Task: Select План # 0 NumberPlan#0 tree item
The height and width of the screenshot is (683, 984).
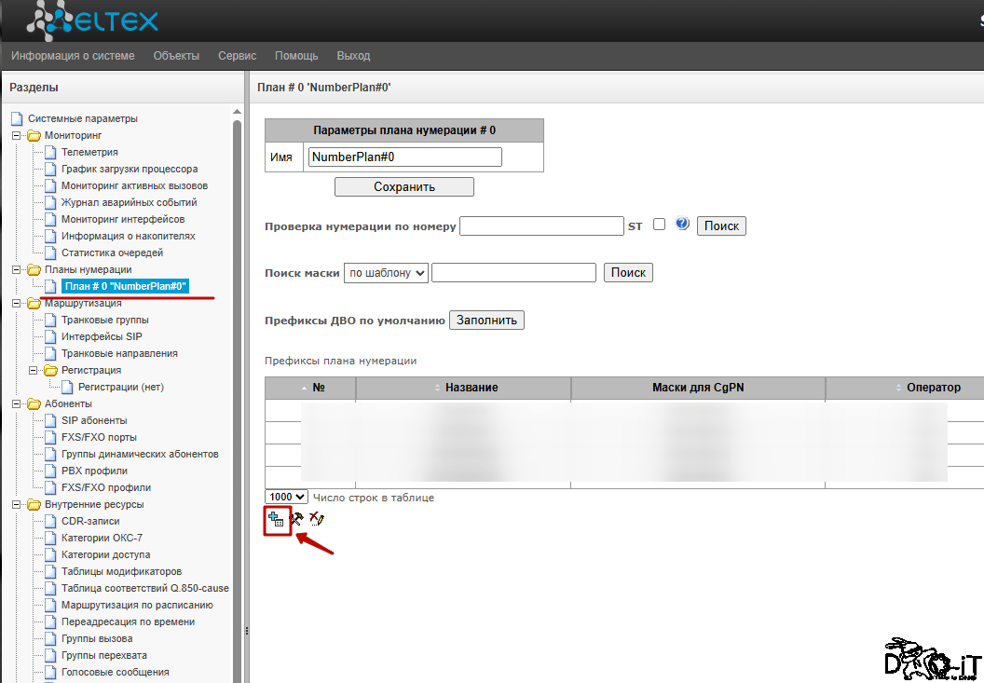Action: point(126,286)
